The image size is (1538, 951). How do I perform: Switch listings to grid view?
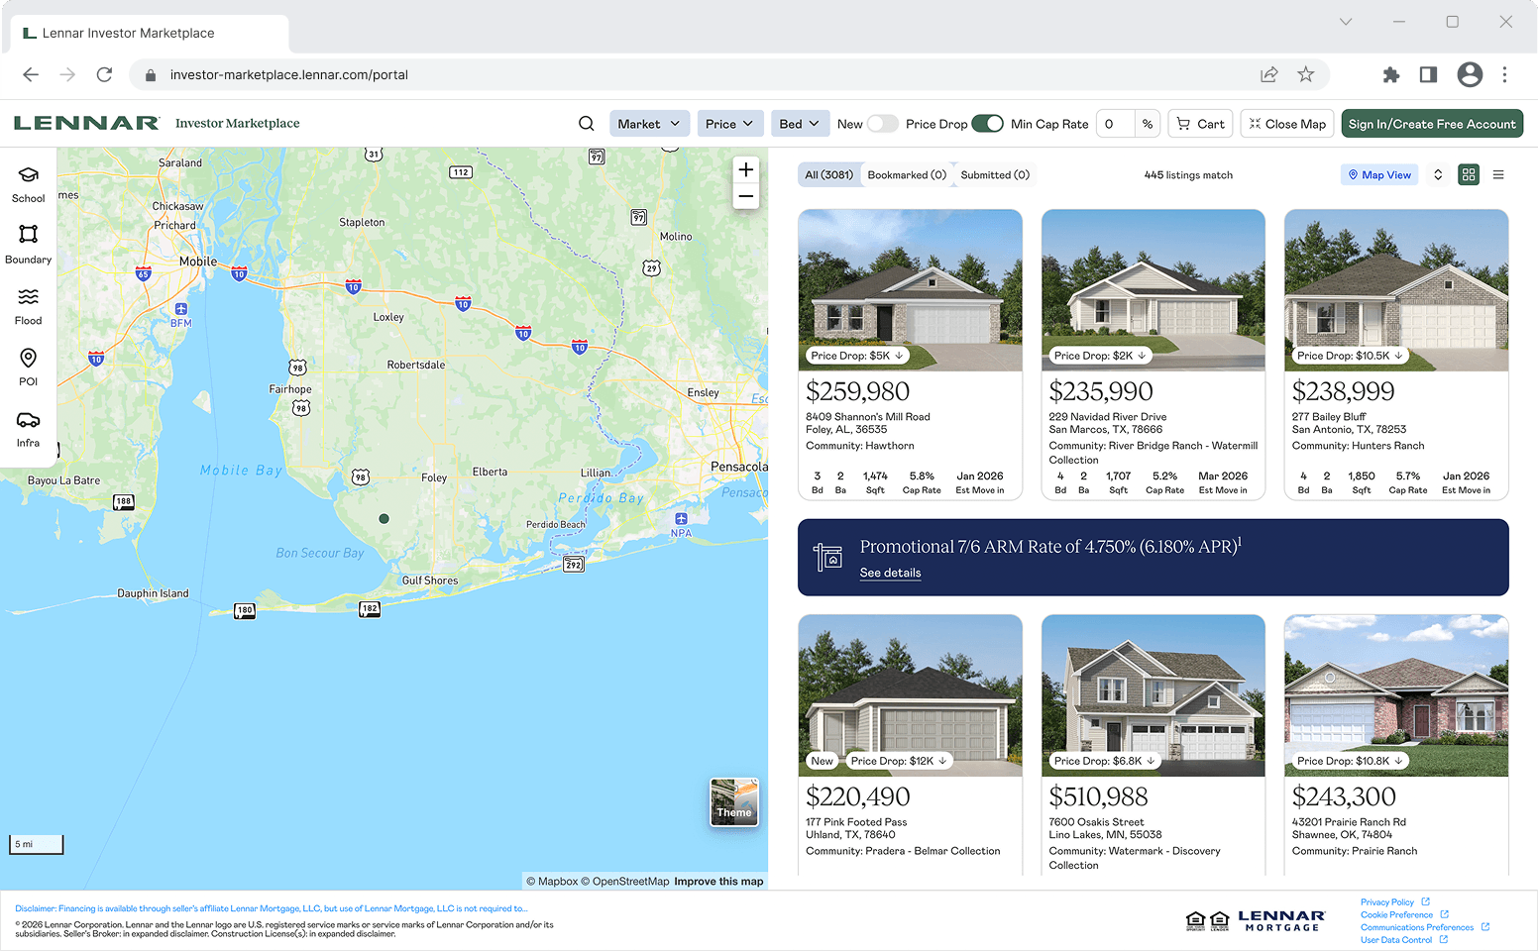click(1469, 174)
